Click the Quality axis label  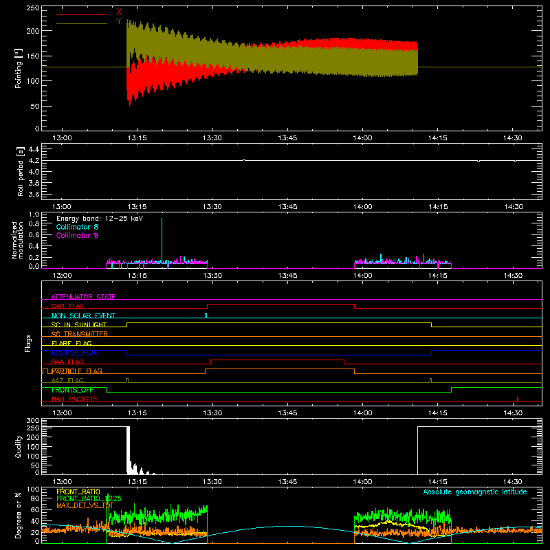(19, 446)
